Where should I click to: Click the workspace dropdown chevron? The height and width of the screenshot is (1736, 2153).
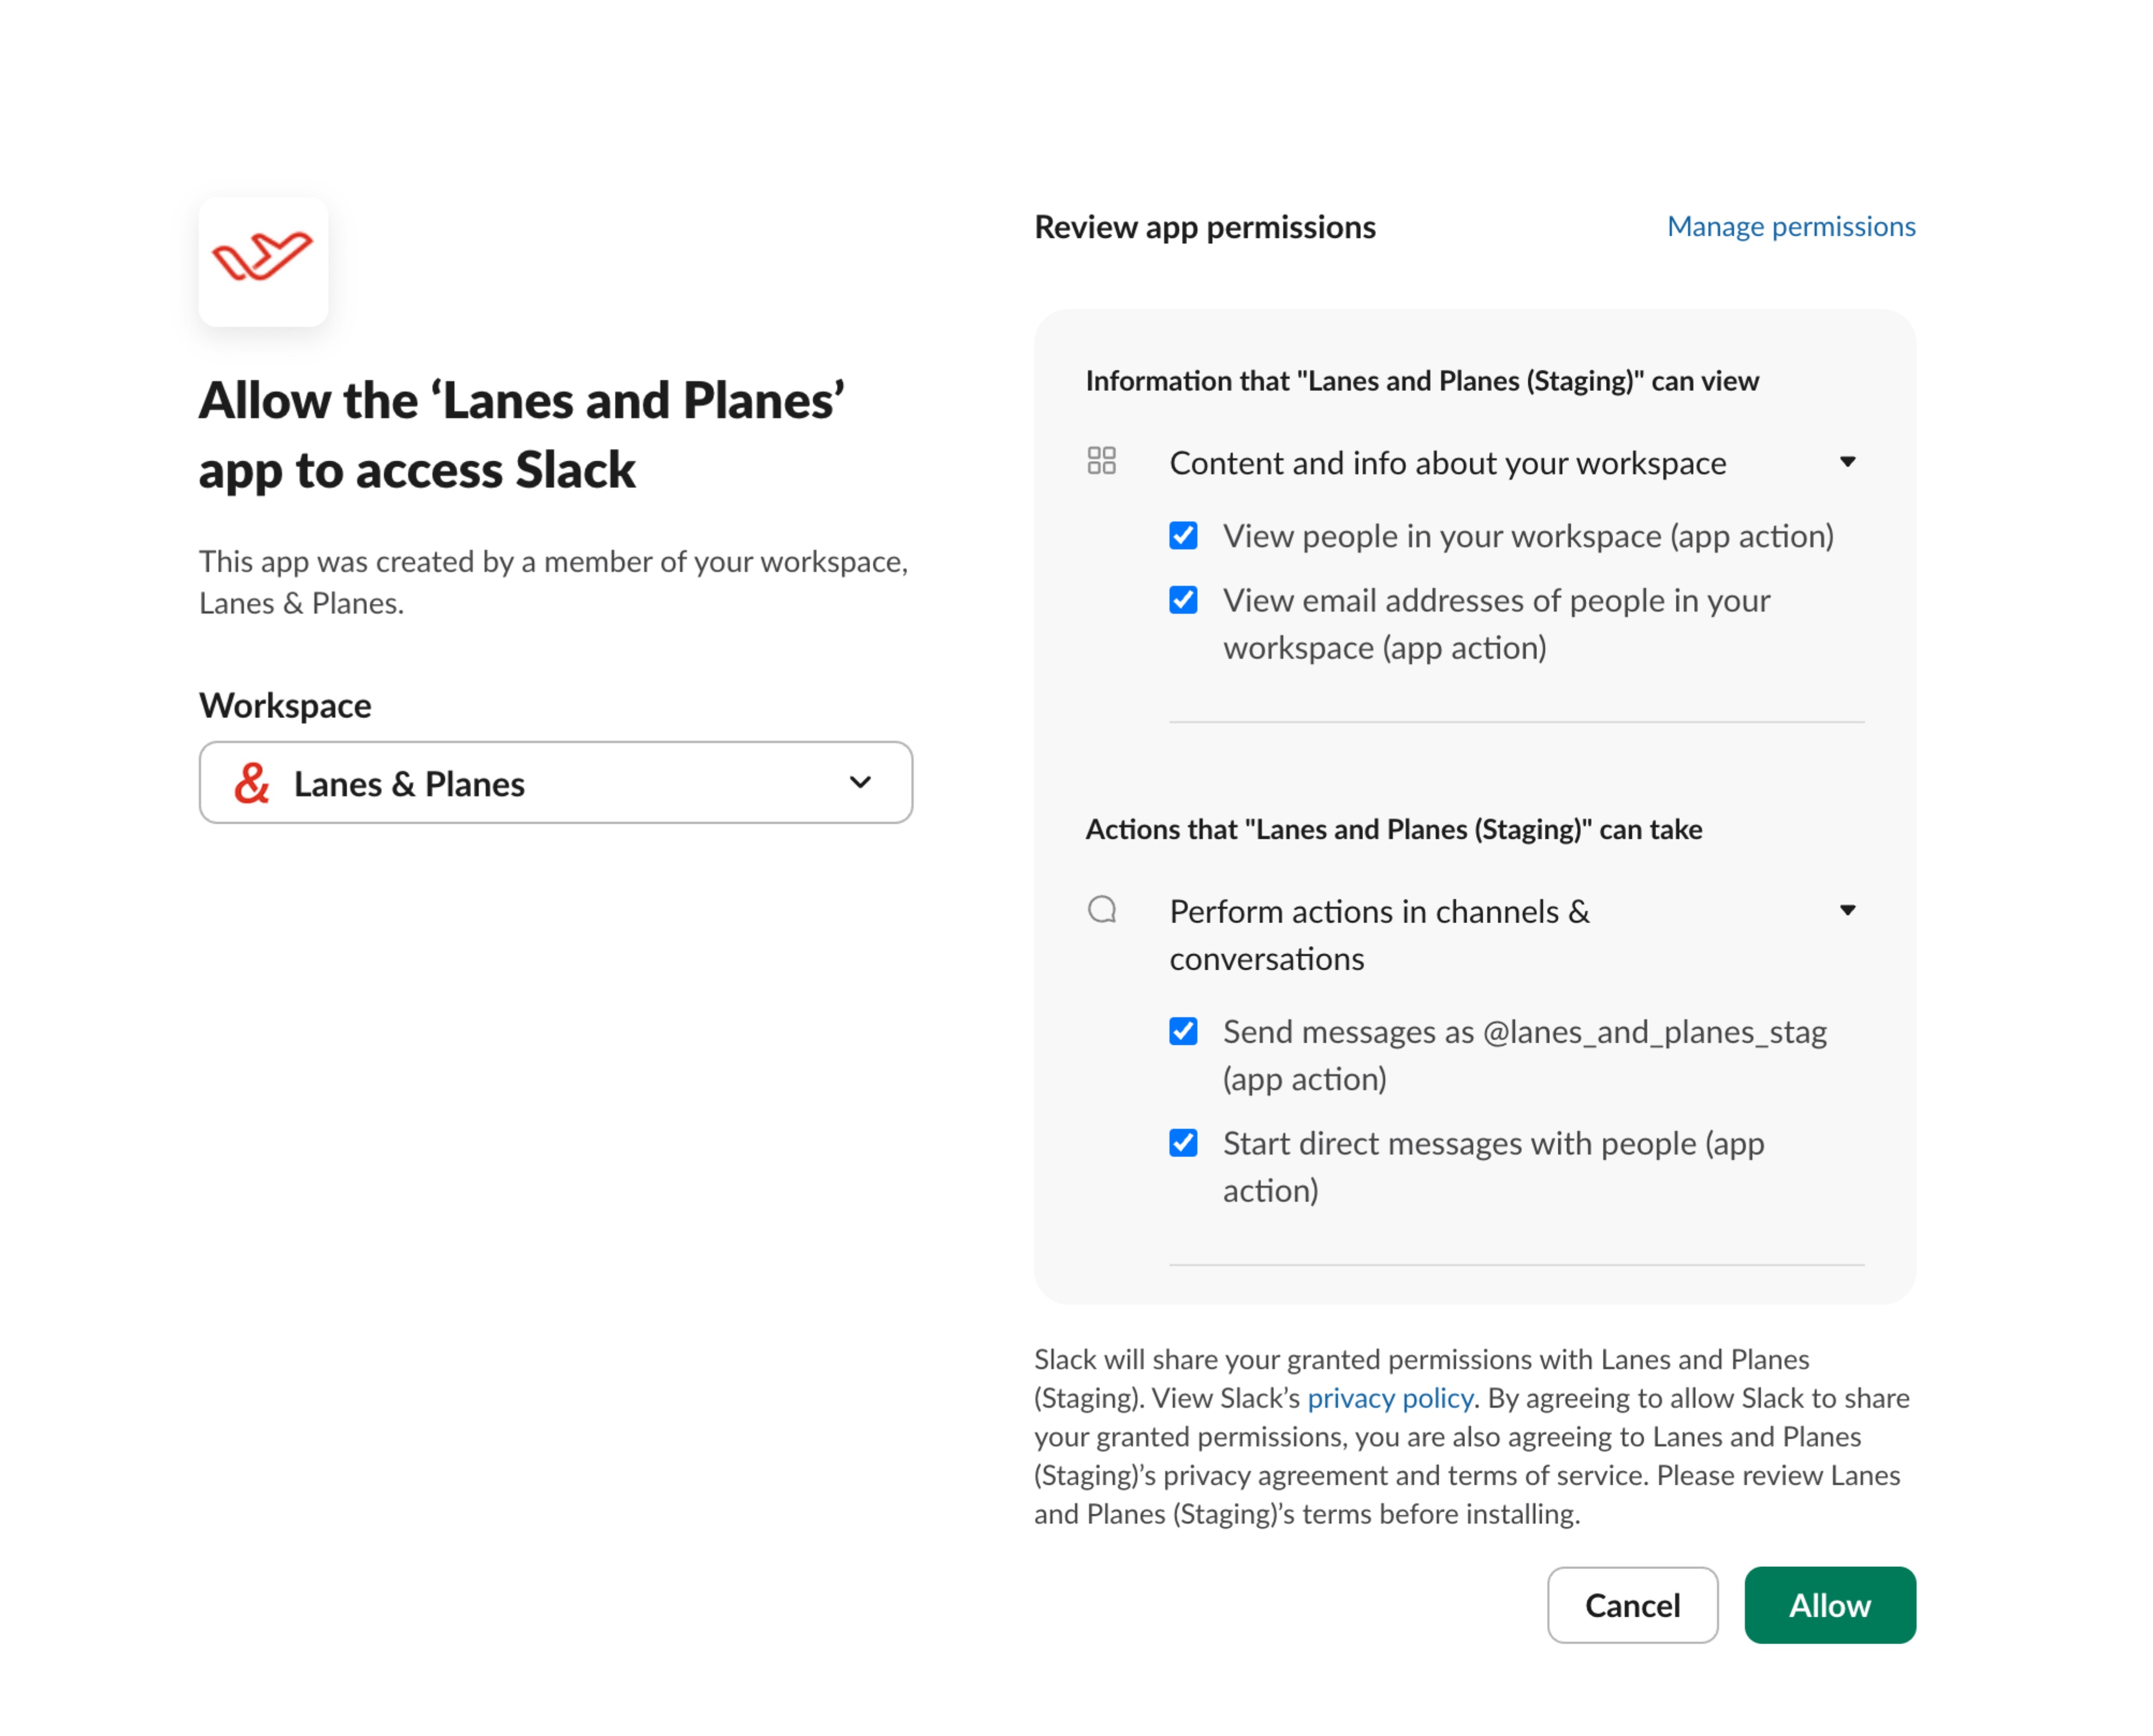click(861, 783)
